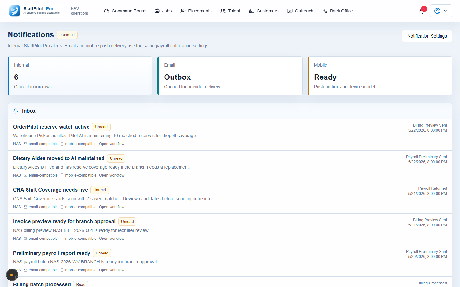Open the Command Board menu
The image size is (460, 287).
pyautogui.click(x=125, y=11)
